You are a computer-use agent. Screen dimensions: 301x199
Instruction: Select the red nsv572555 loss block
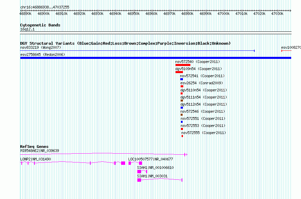coord(182,136)
